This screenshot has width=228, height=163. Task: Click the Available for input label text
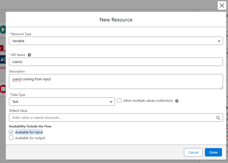tap(29, 132)
